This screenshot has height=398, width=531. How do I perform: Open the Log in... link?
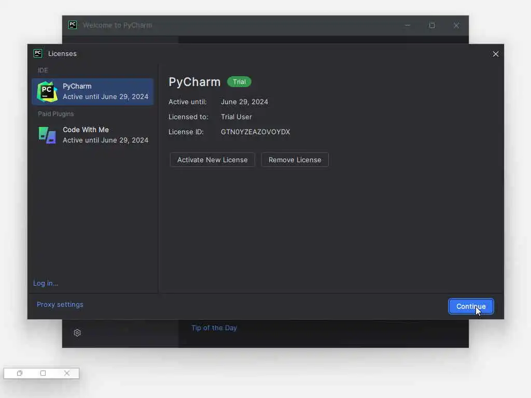tap(46, 283)
